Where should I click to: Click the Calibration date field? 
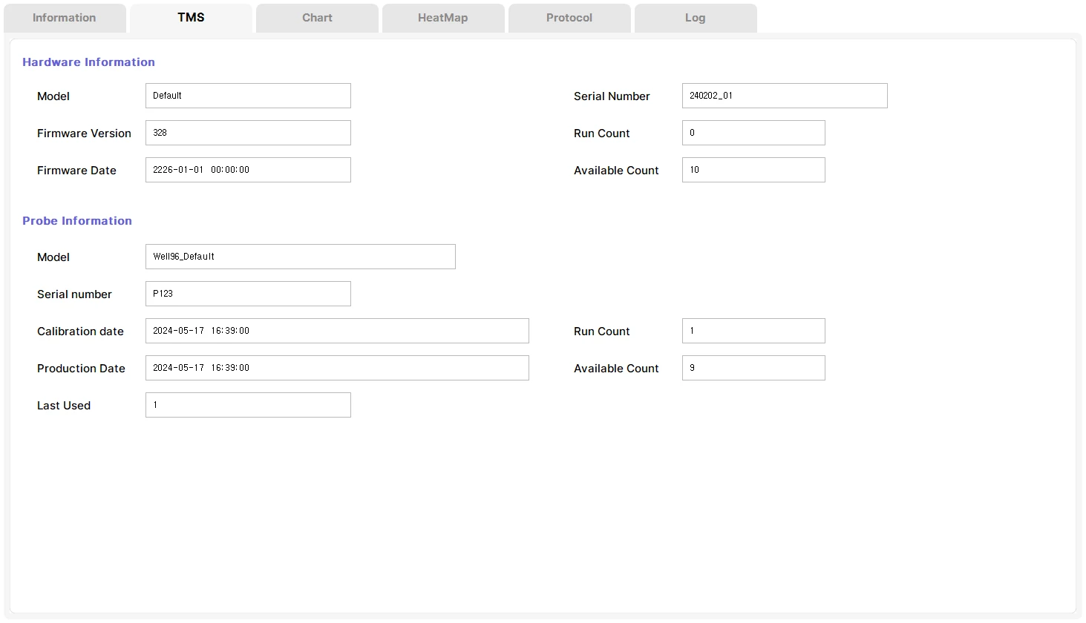tap(337, 331)
